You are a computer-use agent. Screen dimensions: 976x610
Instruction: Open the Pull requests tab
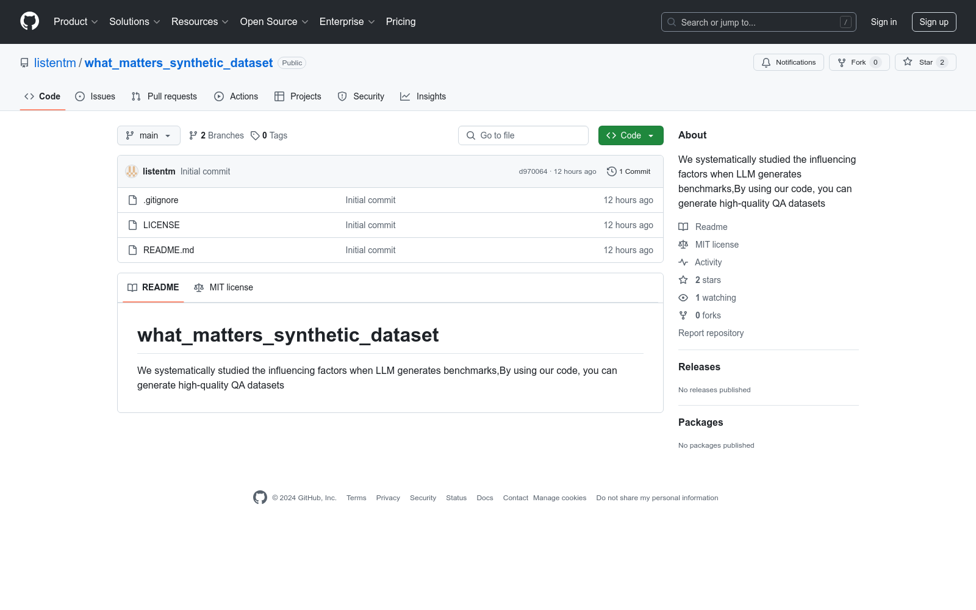164,96
